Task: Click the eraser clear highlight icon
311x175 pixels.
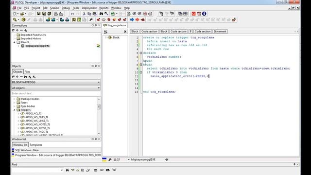Action: pos(88,170)
